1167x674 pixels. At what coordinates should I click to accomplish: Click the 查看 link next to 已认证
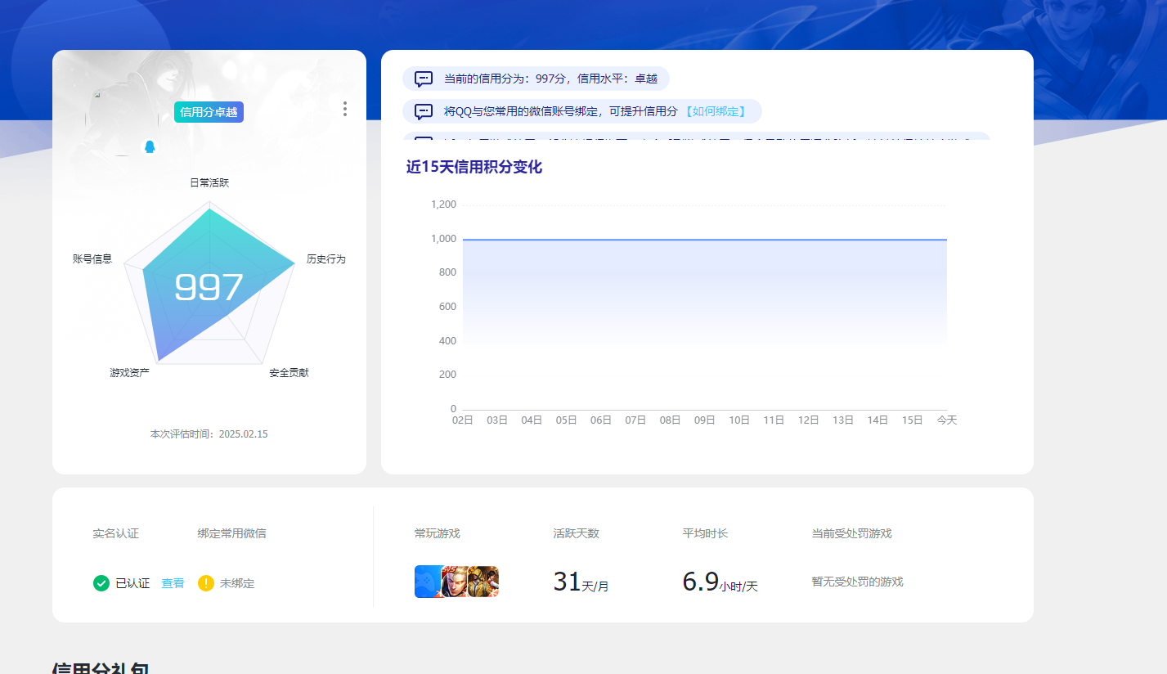click(x=173, y=583)
